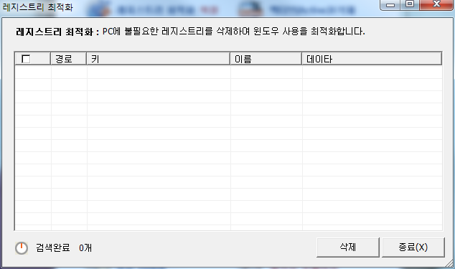
Task: Click the 삭제 button
Action: click(348, 247)
